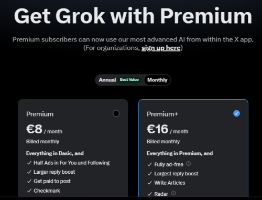Click checkmark icon next to Larger reply boost
Screen dimensions: 262x200
(29, 172)
